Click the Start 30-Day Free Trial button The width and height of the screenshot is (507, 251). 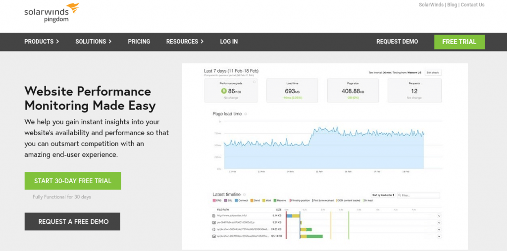(x=73, y=181)
